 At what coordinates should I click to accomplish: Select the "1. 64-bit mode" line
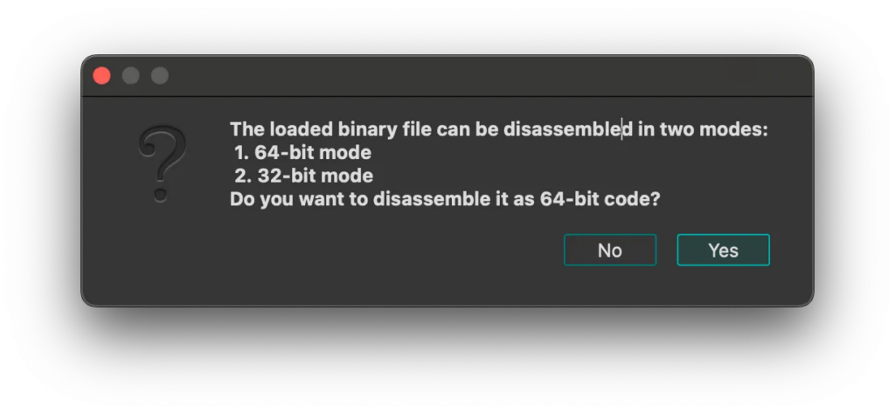(302, 152)
